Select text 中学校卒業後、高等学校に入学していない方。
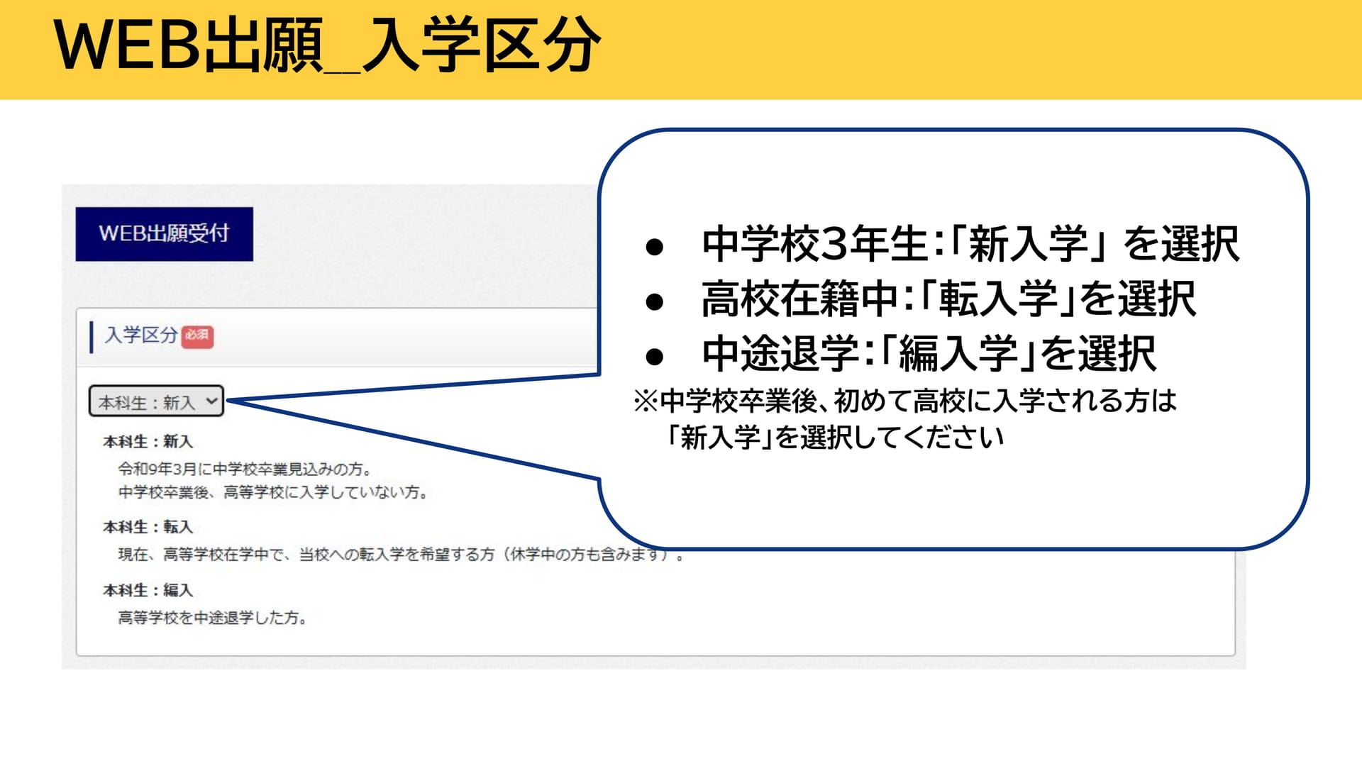Screen dimensions: 1362x761 pos(273,492)
